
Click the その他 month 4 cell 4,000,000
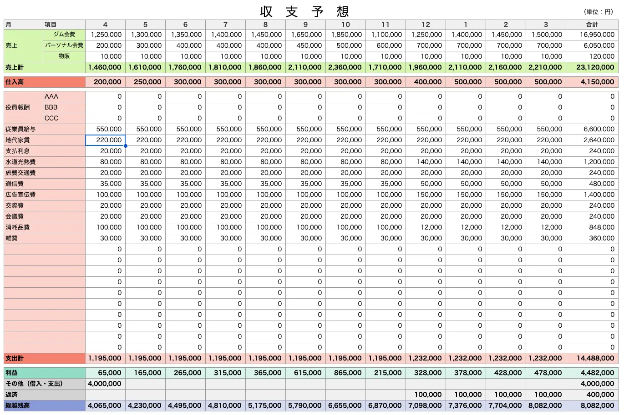pyautogui.click(x=105, y=384)
